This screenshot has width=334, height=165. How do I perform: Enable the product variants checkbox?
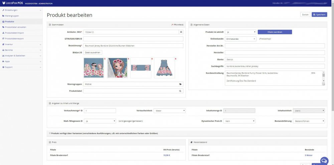click(x=50, y=133)
